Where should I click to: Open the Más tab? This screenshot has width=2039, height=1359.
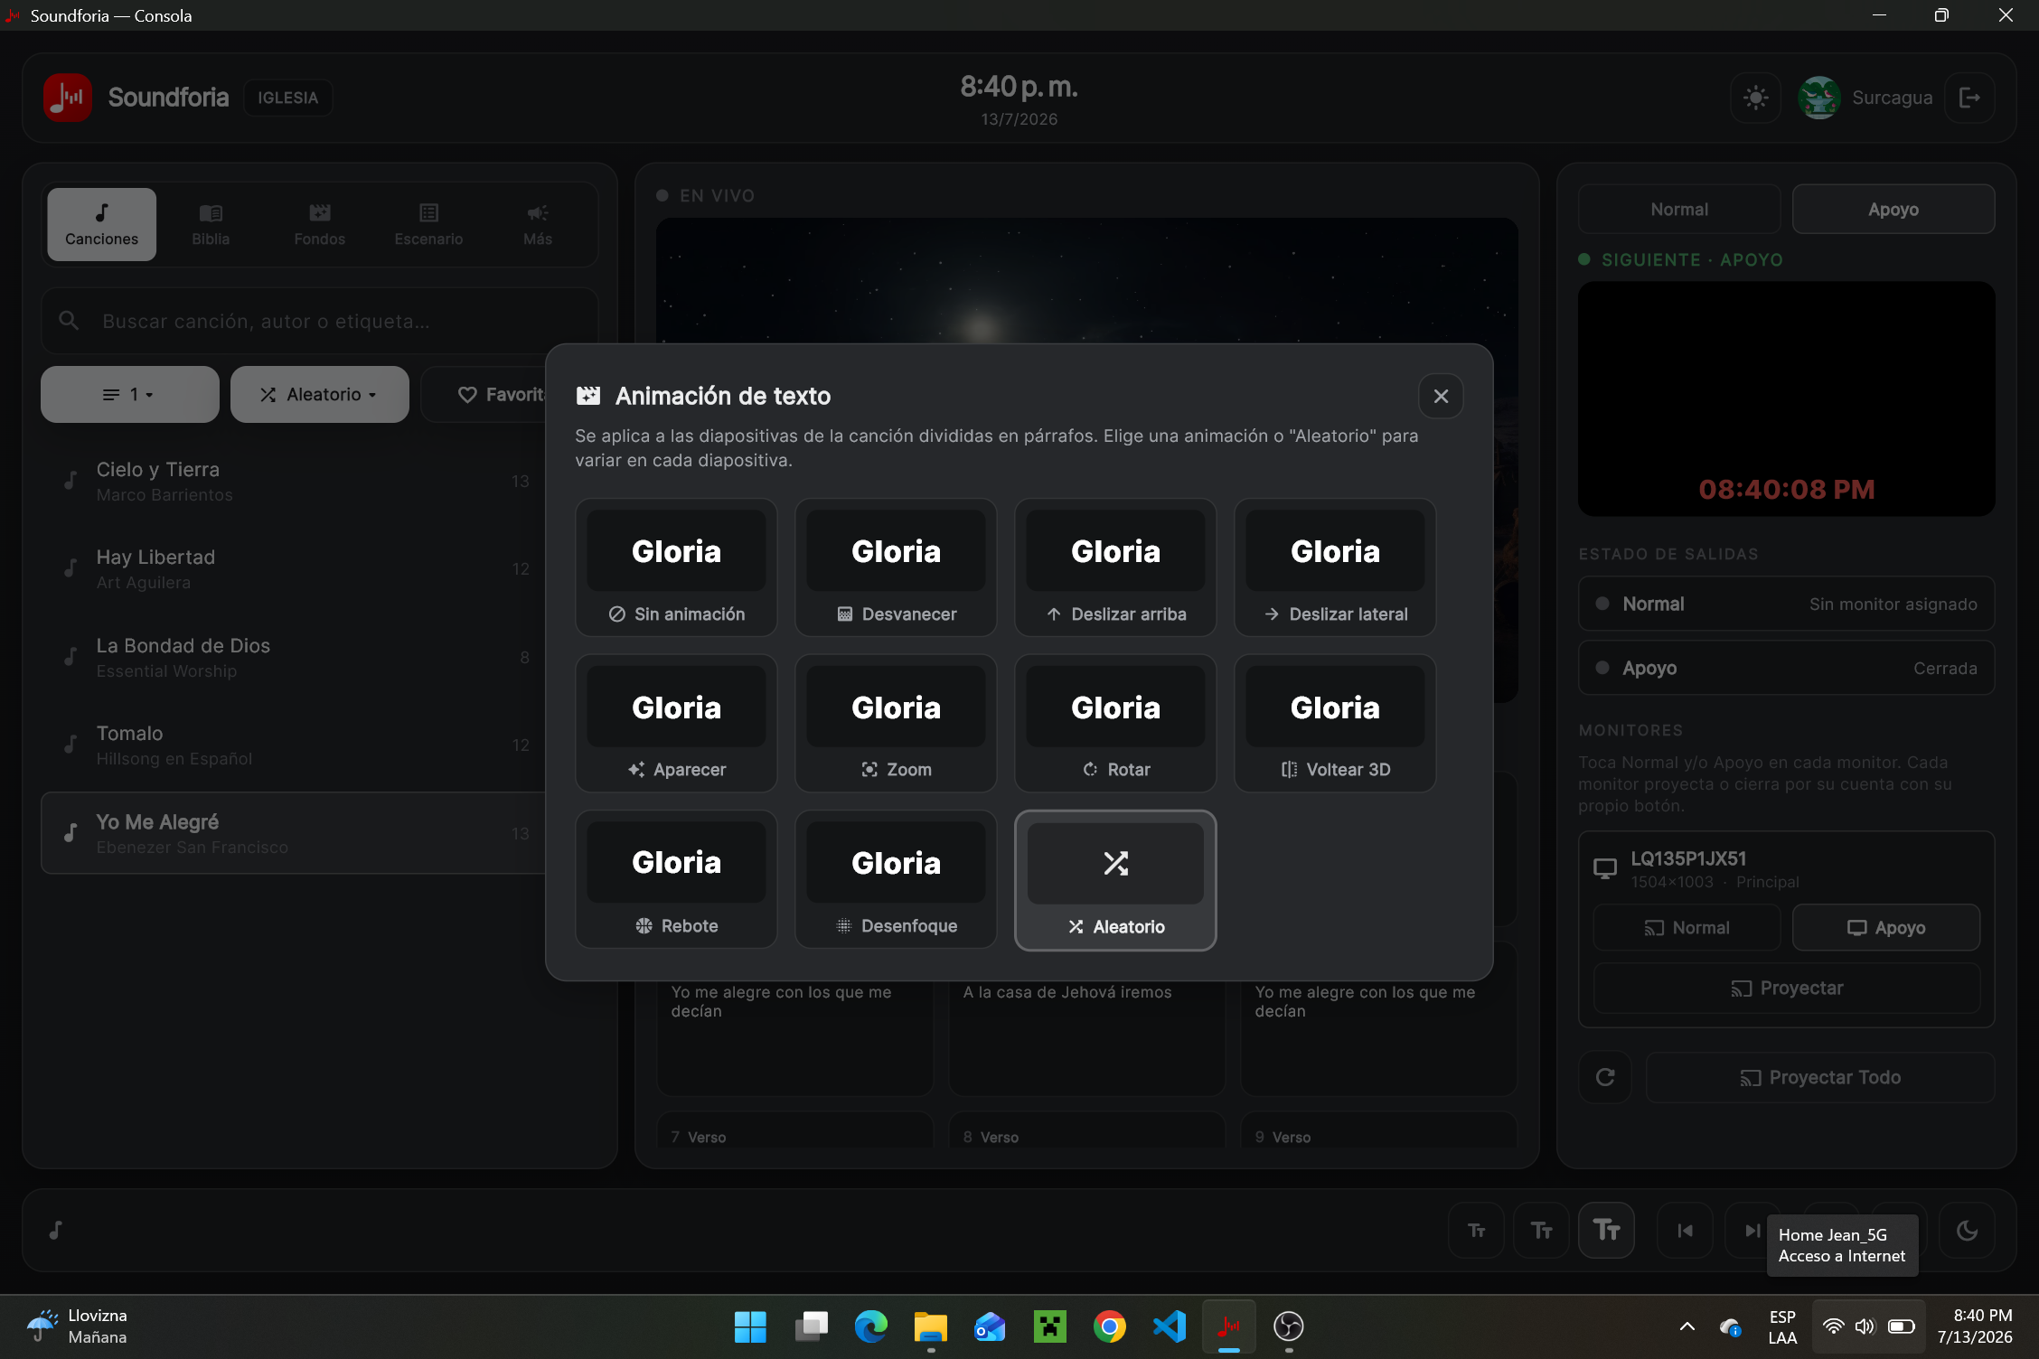(537, 224)
